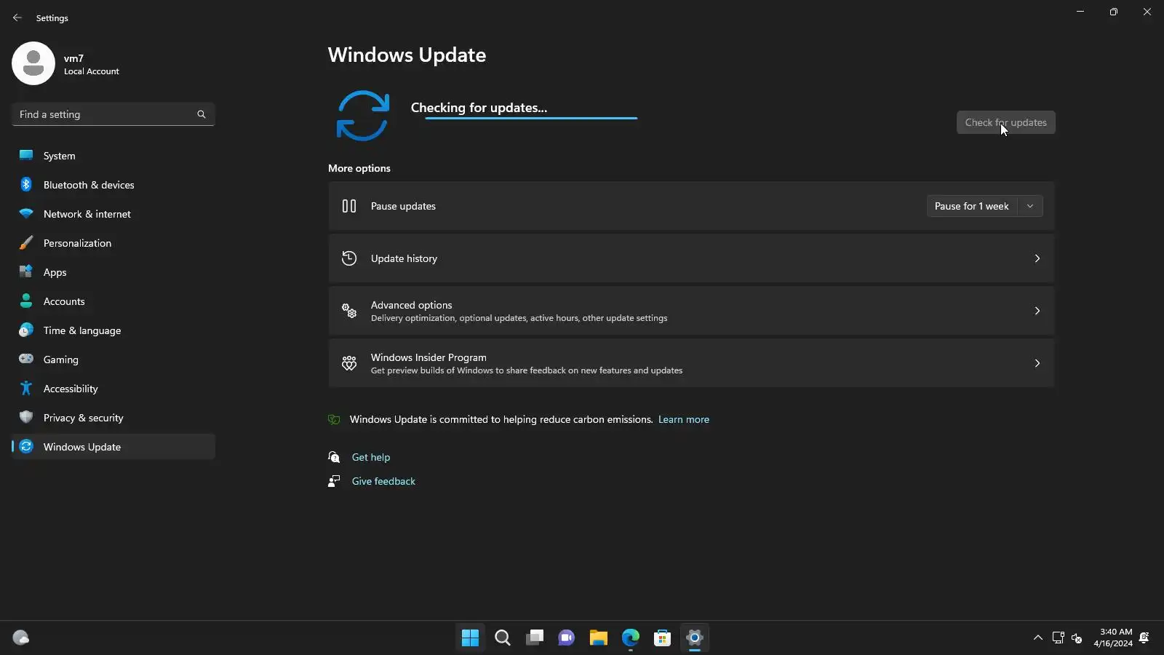Open the notification center tray icon
Screen dimensions: 1164x655
(x=1144, y=638)
